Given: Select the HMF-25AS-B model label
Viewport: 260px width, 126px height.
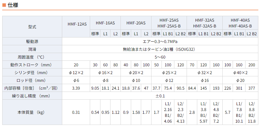Looking at the screenshot, I should click(x=169, y=26).
